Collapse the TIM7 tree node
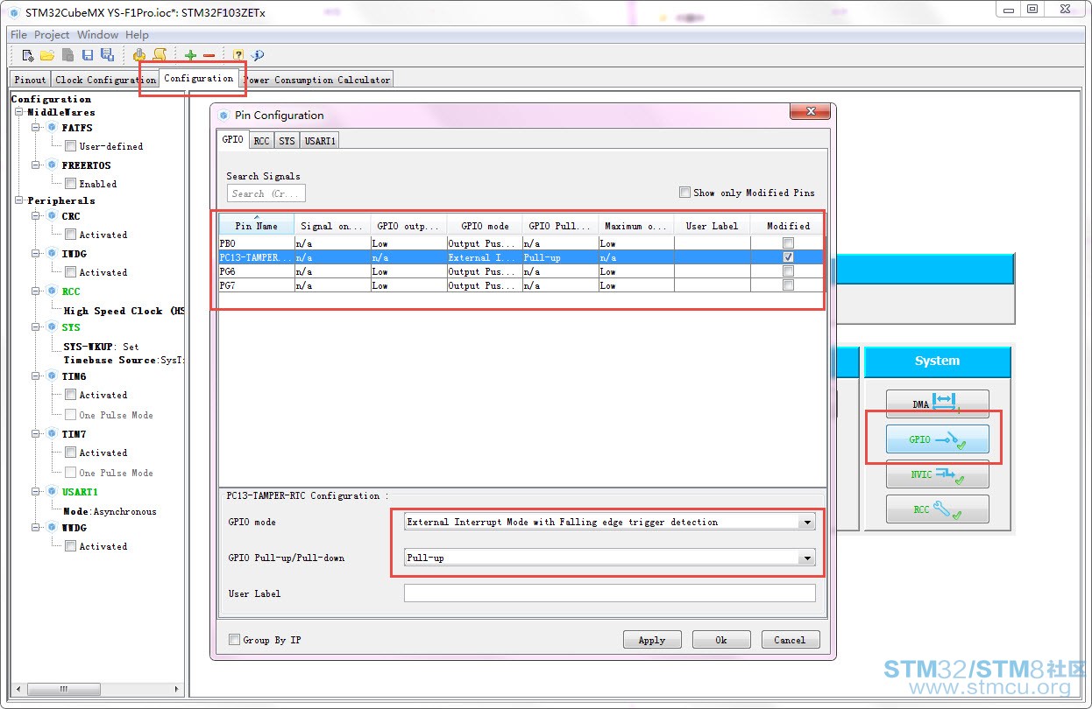Image resolution: width=1092 pixels, height=709 pixels. [x=37, y=433]
